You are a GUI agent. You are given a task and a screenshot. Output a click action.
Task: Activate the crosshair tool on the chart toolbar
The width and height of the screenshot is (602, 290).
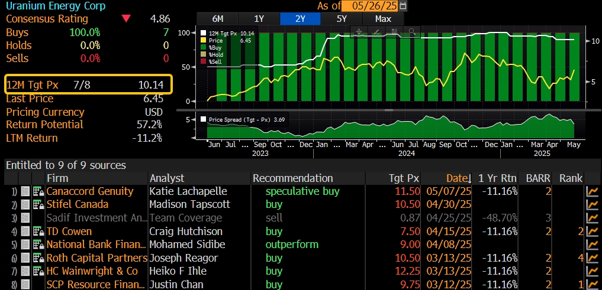pos(359,32)
